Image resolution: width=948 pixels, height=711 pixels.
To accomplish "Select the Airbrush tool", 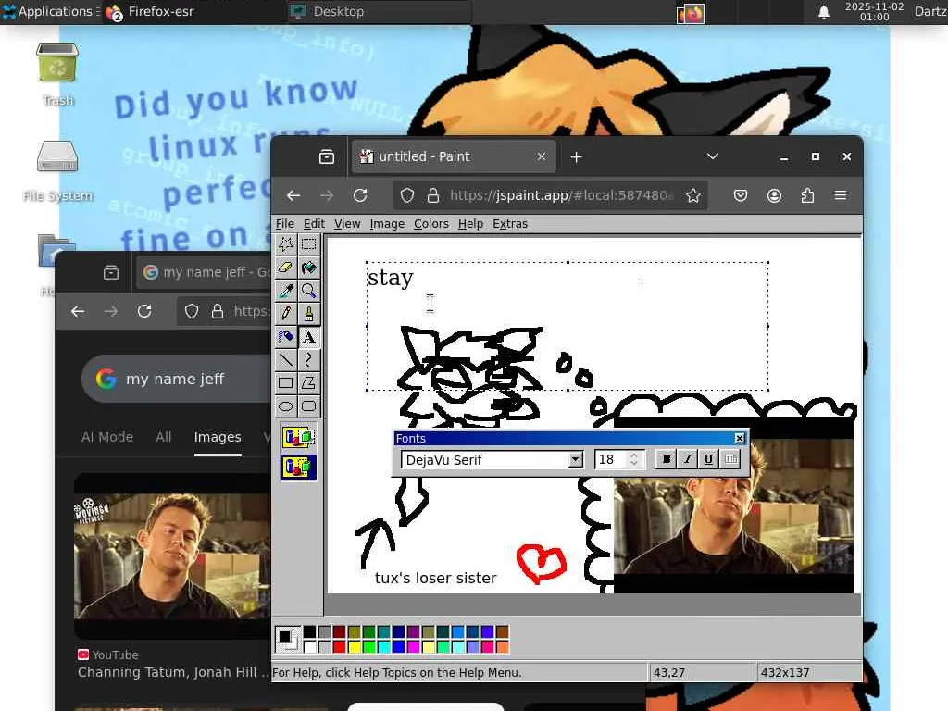I will point(286,337).
